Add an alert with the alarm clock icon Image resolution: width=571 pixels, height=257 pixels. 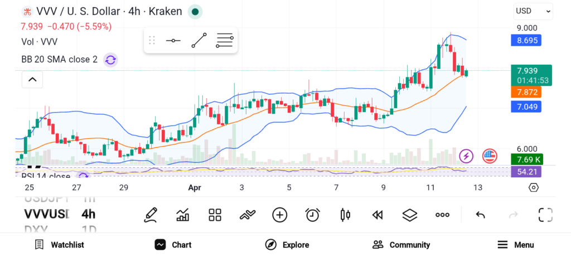pos(312,215)
